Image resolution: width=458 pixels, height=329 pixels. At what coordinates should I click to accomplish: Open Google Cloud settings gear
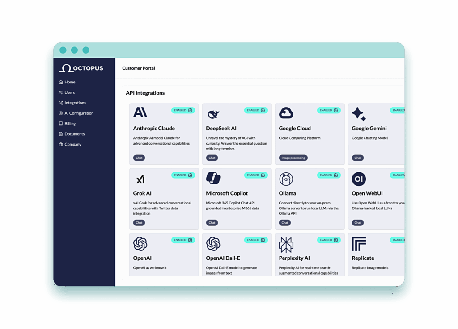pos(336,110)
